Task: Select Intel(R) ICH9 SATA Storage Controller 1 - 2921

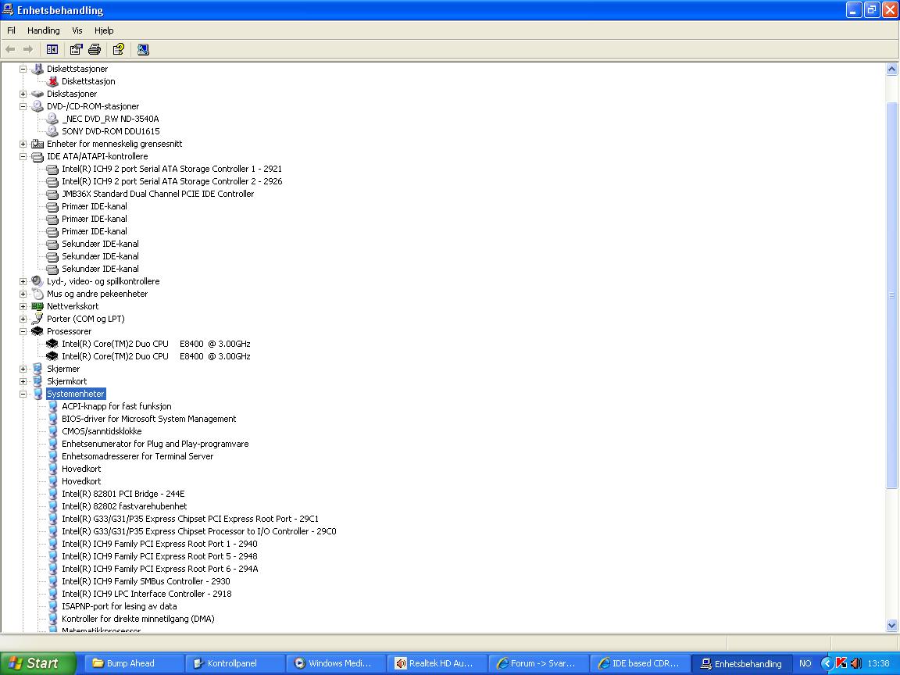Action: [x=172, y=169]
